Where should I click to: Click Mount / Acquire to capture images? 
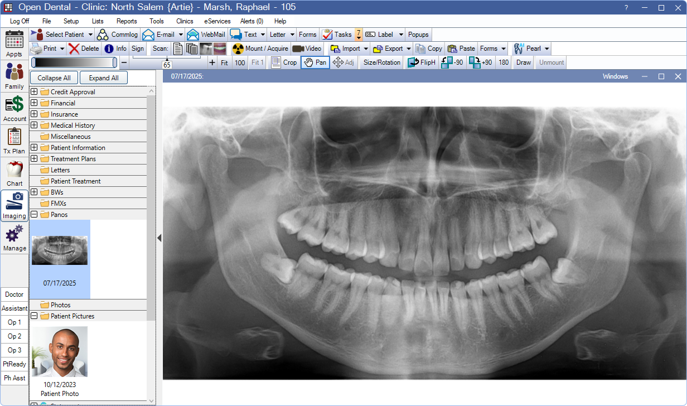click(260, 49)
